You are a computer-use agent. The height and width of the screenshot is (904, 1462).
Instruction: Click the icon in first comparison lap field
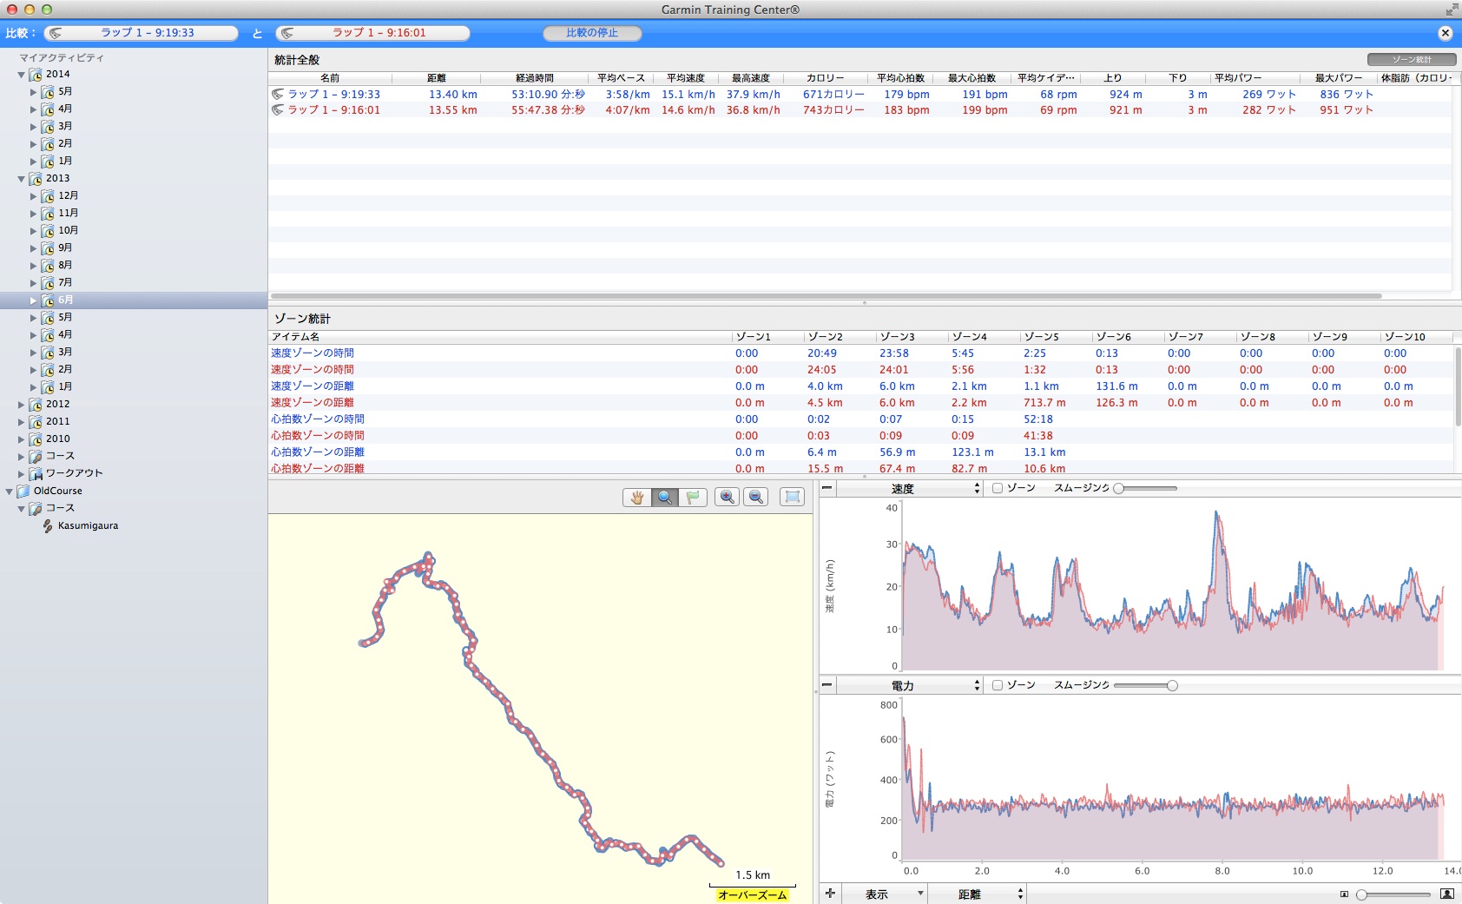[56, 33]
